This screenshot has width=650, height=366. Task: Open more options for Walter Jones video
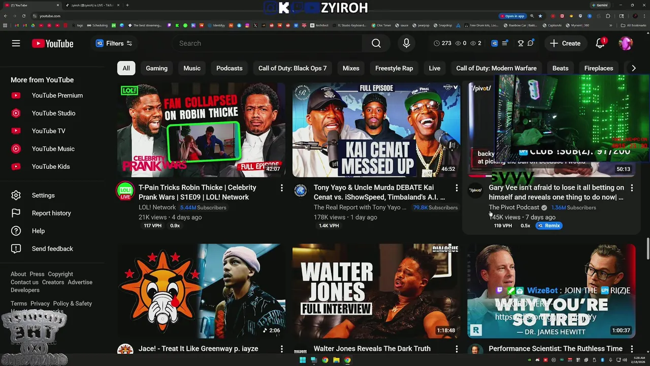(457, 349)
